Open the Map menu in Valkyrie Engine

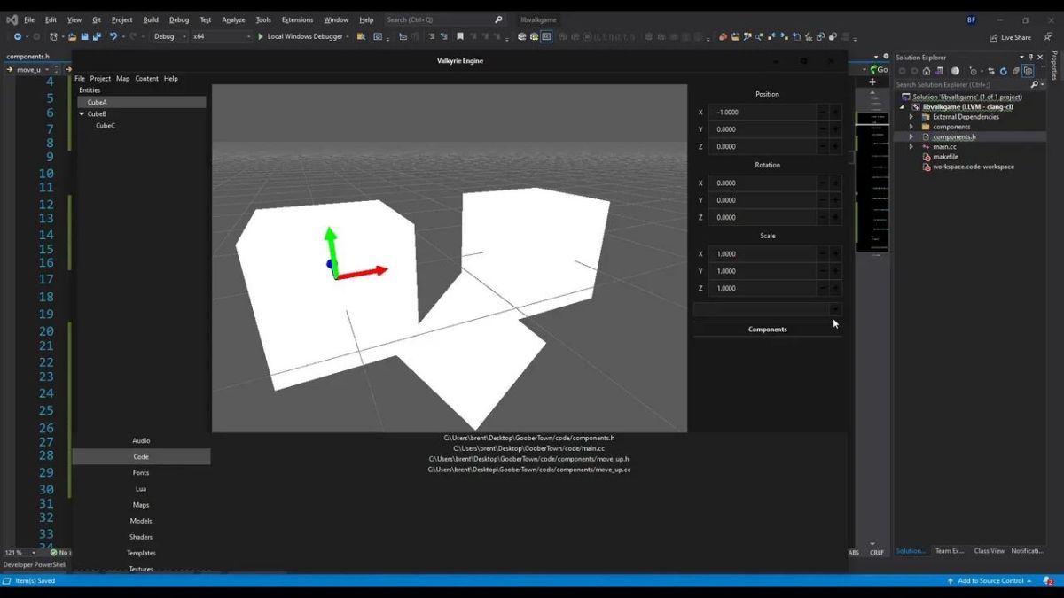point(122,79)
